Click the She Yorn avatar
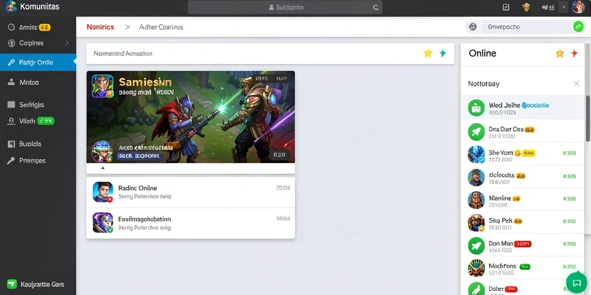This screenshot has height=295, width=591. click(x=476, y=154)
